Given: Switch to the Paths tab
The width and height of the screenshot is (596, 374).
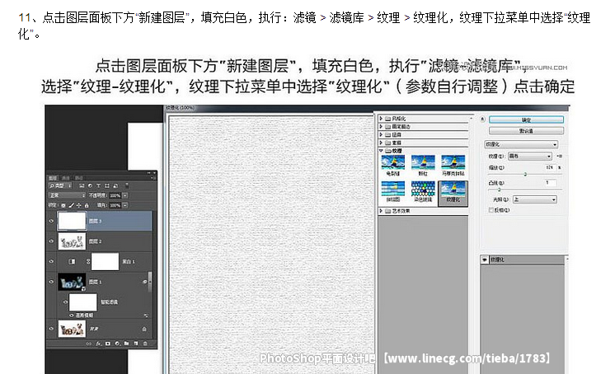Looking at the screenshot, I should coord(78,178).
